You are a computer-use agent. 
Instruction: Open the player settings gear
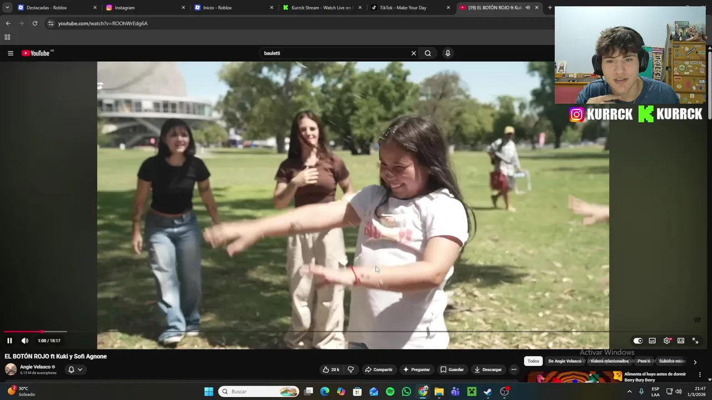[x=667, y=341]
